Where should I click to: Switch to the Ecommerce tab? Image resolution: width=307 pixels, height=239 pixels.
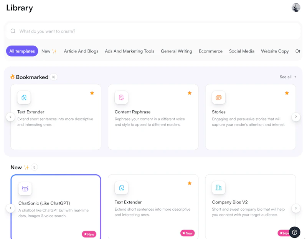[x=211, y=51]
